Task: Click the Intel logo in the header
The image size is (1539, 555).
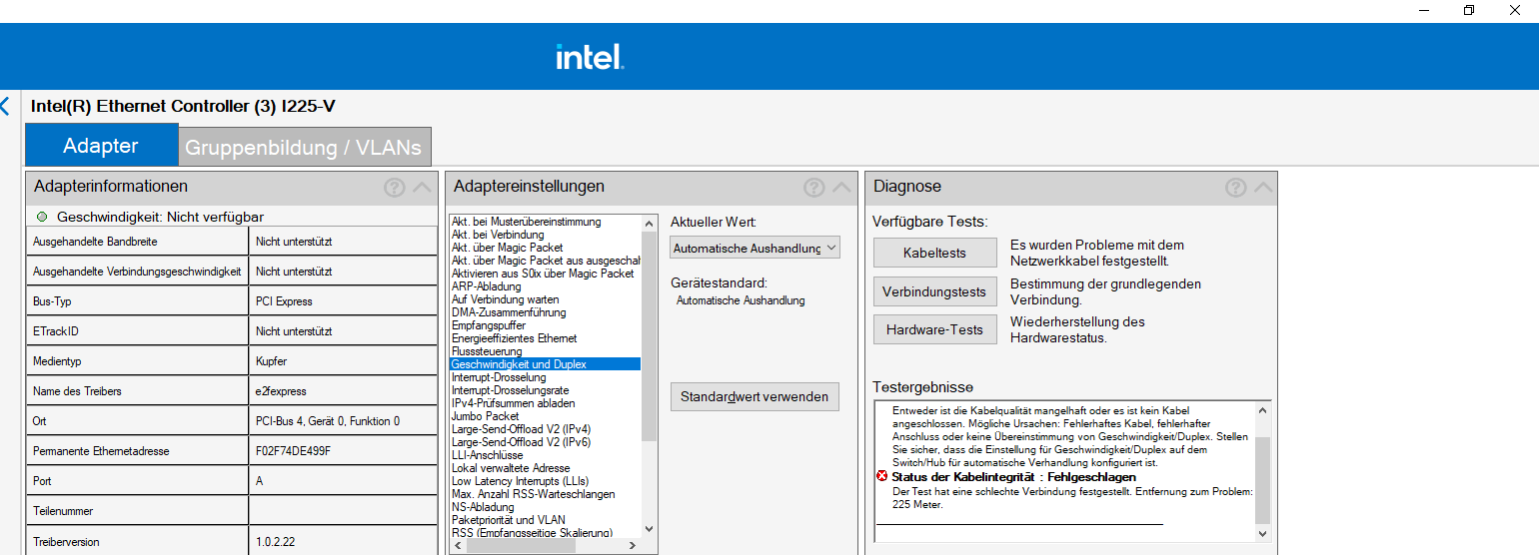Action: (x=590, y=57)
